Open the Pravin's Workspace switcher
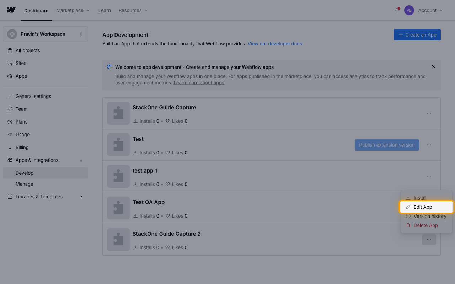Image resolution: width=455 pixels, height=284 pixels. pos(45,34)
